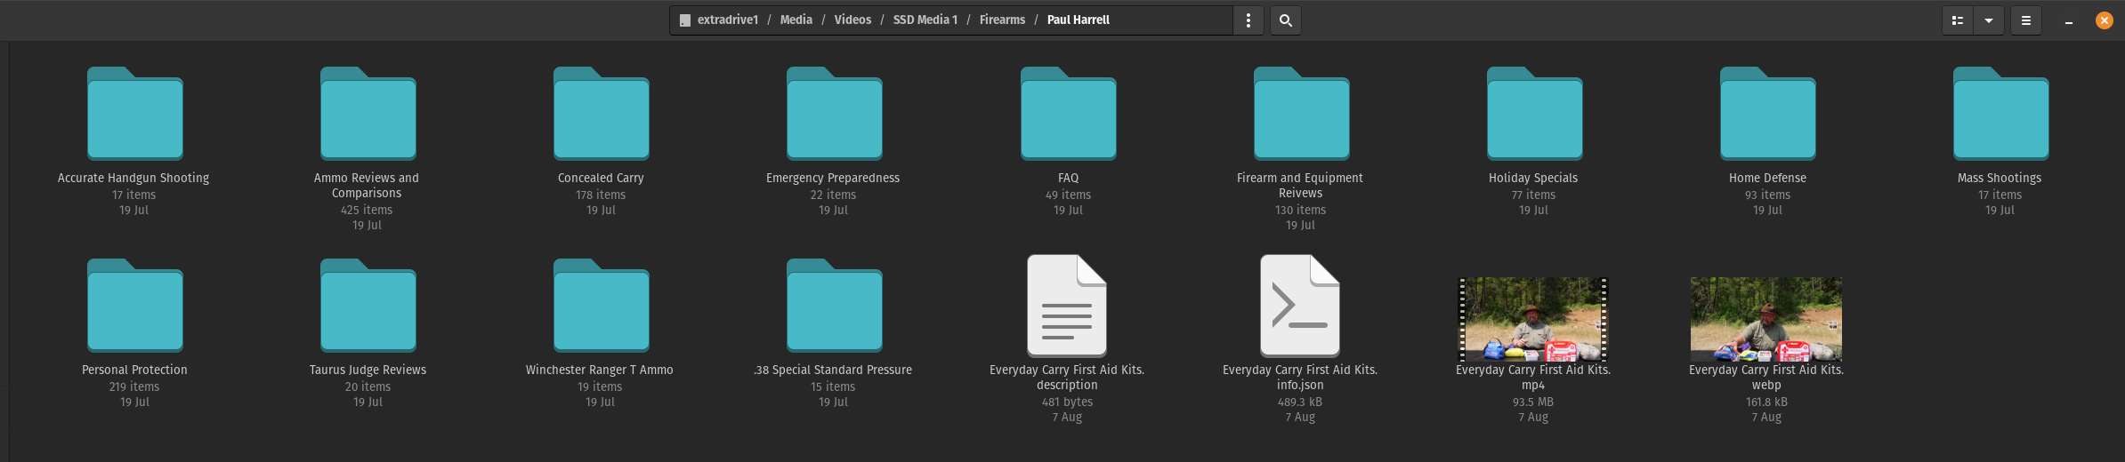
Task: Open the Winchester Ranger T Ammo folder icon
Action: (x=601, y=306)
